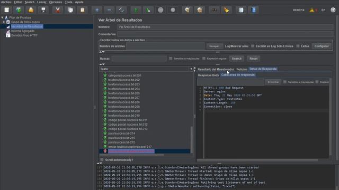Click the Copy toolbar icon
Screen dimensions: 339x190
tap(70, 10)
